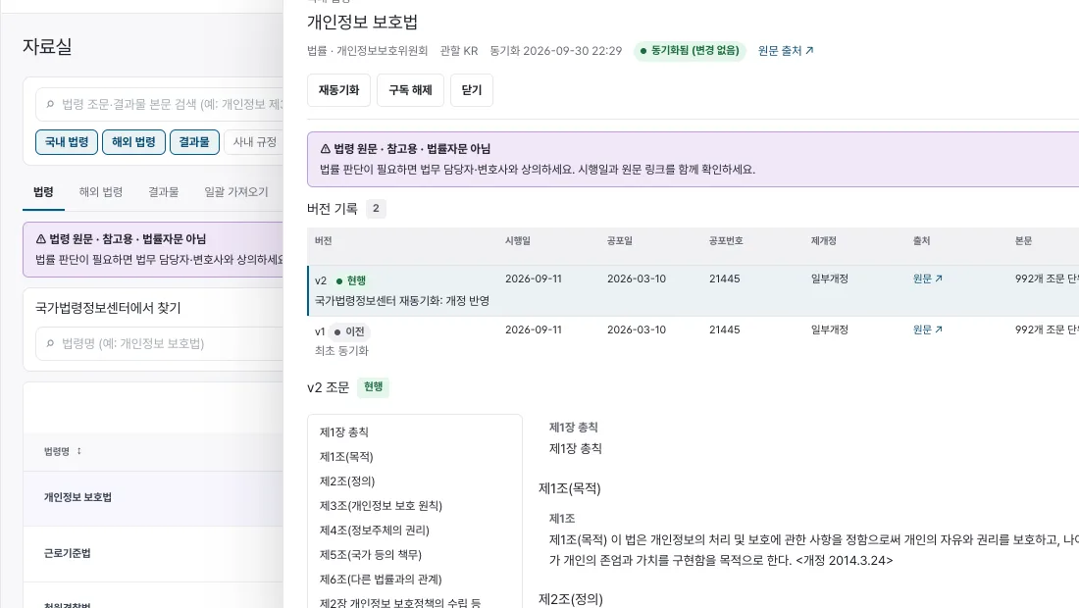1079x608 pixels.
Task: Jump to 제3조(개인정보 보호 원칙) in outline
Action: point(381,505)
